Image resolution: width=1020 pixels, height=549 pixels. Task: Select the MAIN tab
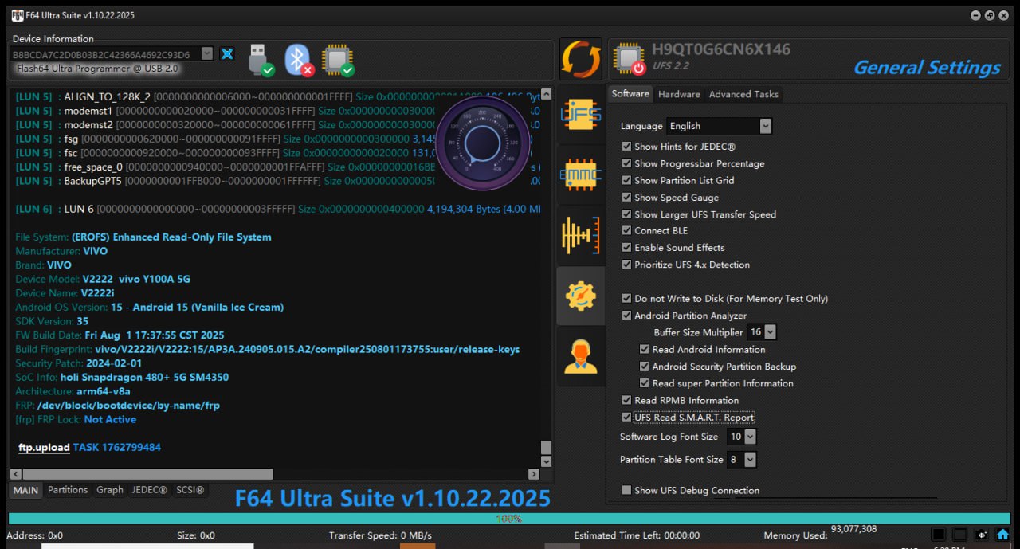[x=25, y=490]
